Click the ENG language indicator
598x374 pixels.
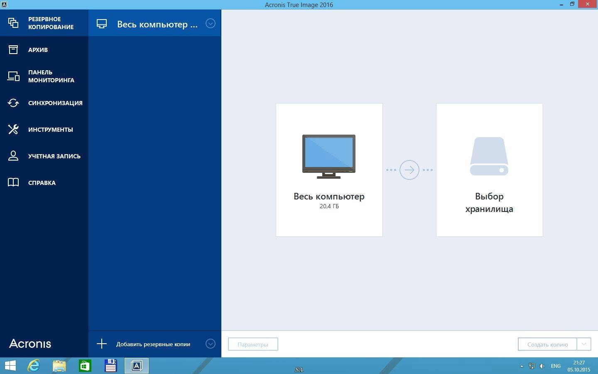click(556, 366)
